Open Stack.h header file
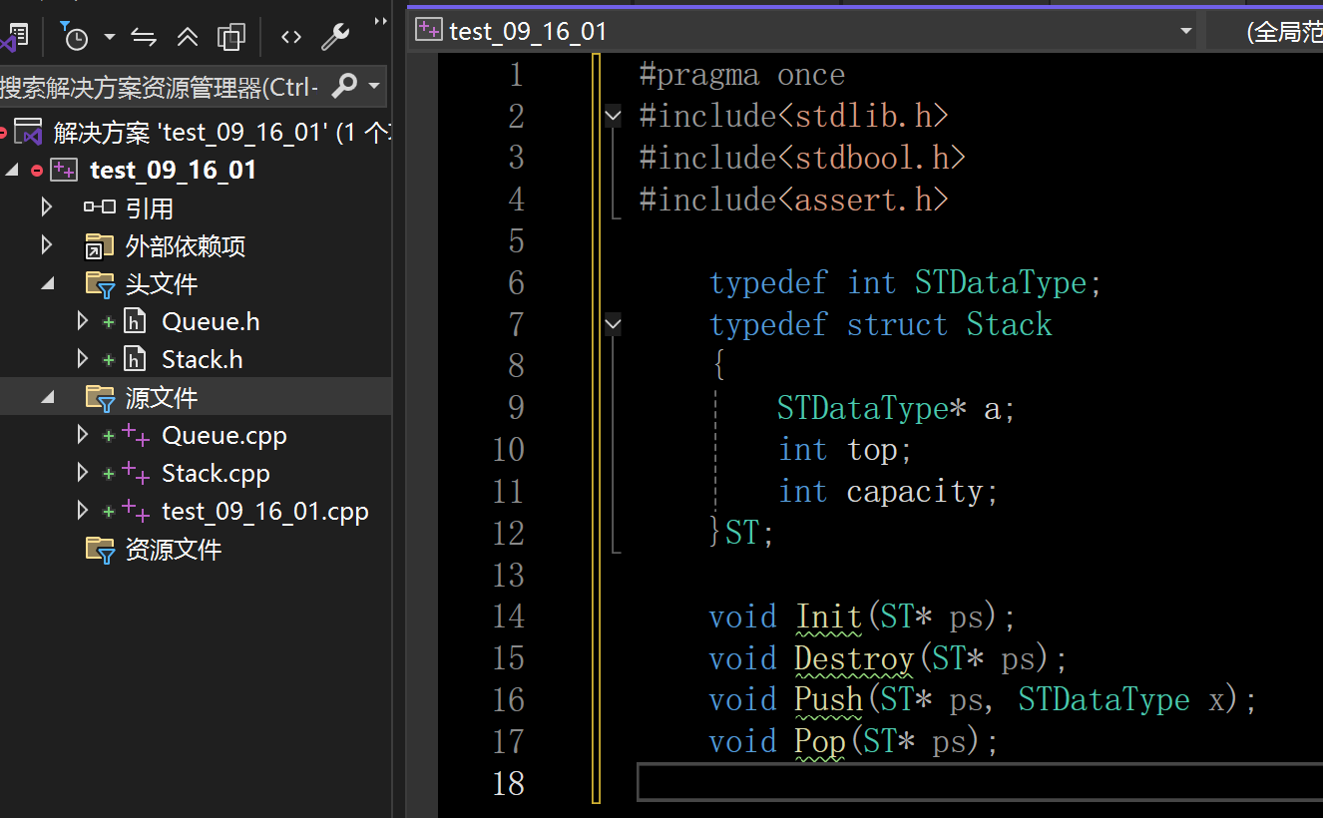1323x818 pixels. 202,360
